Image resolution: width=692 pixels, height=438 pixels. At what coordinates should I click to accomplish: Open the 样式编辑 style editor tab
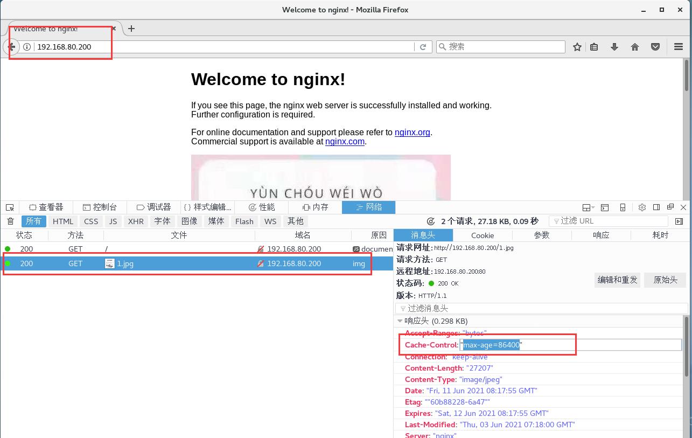coord(207,207)
